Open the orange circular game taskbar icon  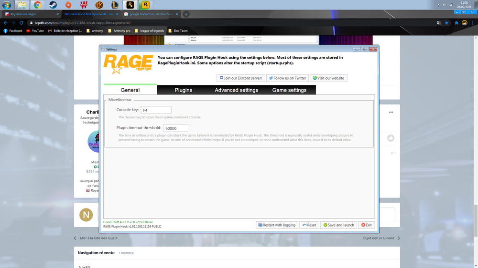click(x=99, y=5)
